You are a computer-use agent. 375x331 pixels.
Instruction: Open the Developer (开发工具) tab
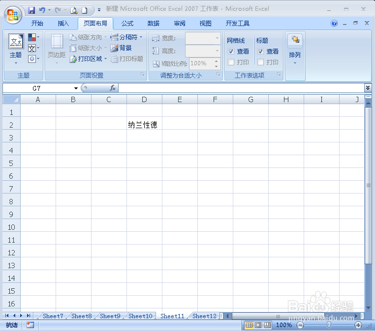tap(238, 24)
